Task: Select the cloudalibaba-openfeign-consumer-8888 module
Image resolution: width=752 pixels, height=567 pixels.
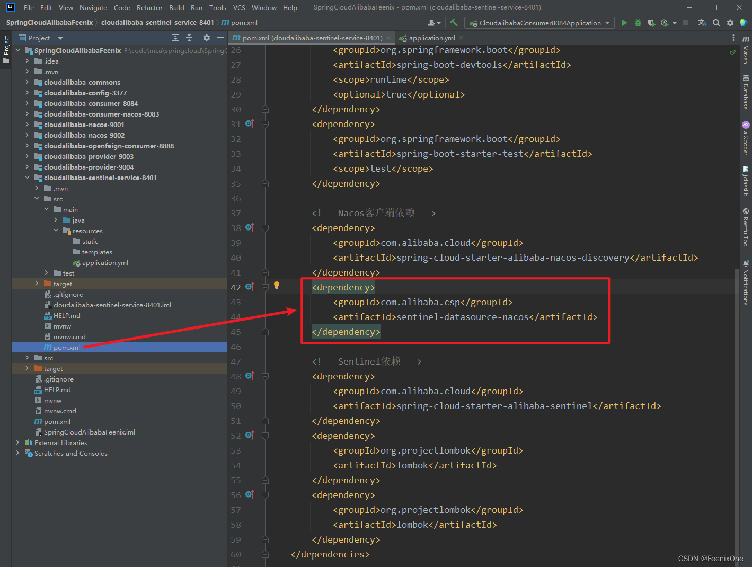Action: (109, 146)
